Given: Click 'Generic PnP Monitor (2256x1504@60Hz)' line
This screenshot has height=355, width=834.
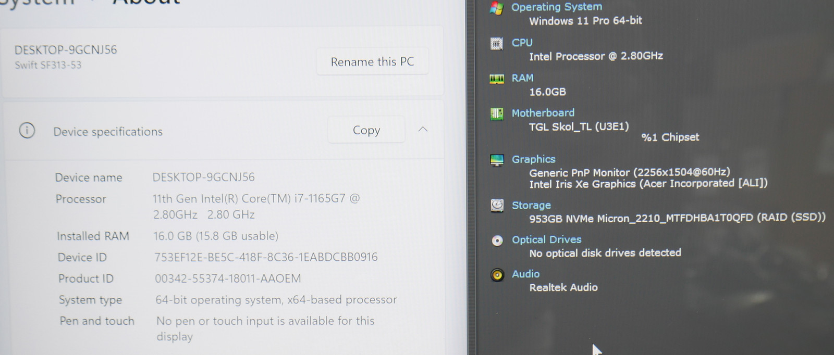Looking at the screenshot, I should [x=629, y=172].
